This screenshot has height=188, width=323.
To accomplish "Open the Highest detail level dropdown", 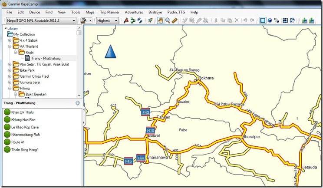I will (107, 20).
